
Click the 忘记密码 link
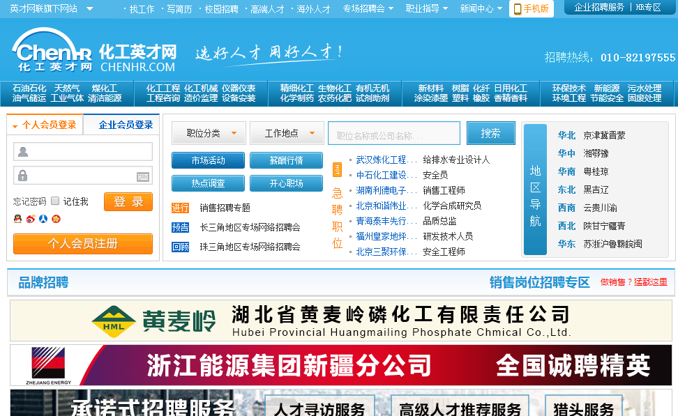(29, 201)
